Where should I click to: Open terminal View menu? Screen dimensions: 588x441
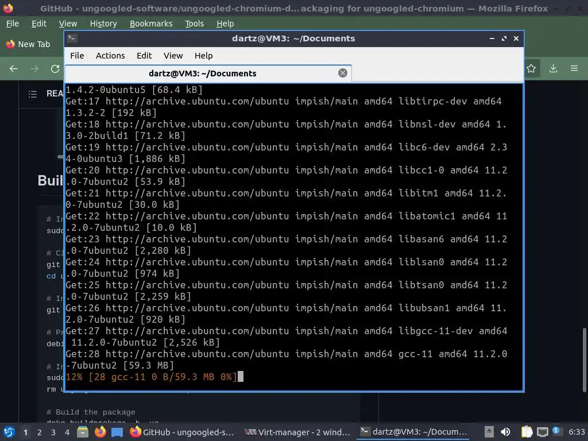[x=173, y=56]
